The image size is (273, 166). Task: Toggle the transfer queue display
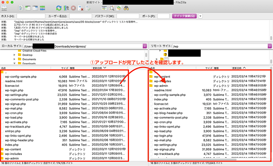point(43,8)
